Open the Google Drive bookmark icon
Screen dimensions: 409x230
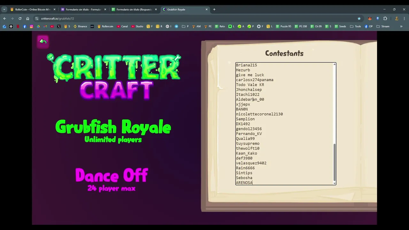click(x=38, y=27)
